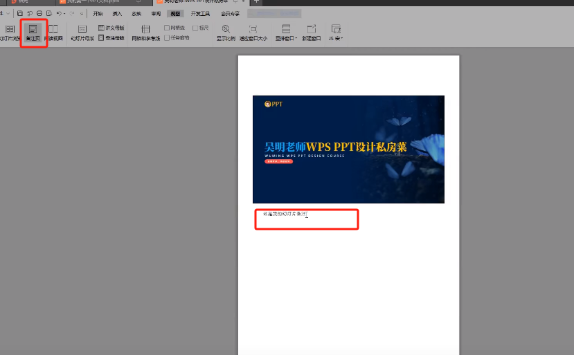Open the Review tab (审阅)

click(x=156, y=14)
